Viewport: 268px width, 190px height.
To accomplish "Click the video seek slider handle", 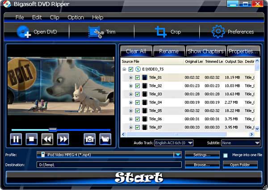I will pyautogui.click(x=53, y=129).
